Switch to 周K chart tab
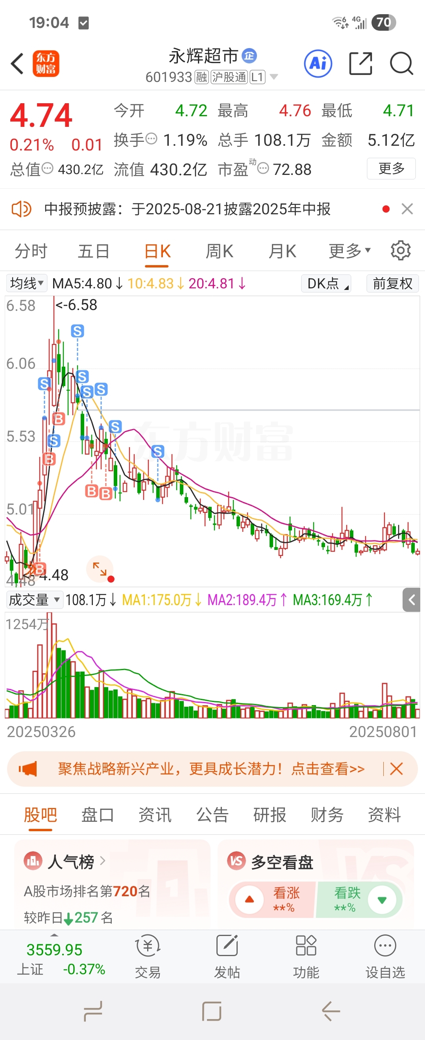 pos(219,251)
